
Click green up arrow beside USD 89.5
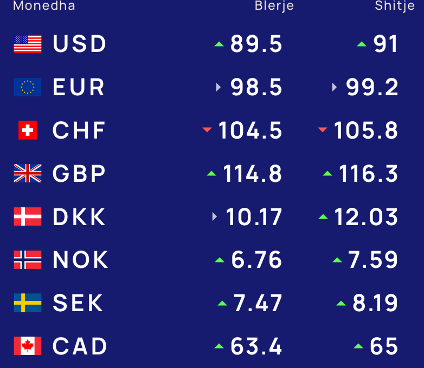tap(219, 44)
